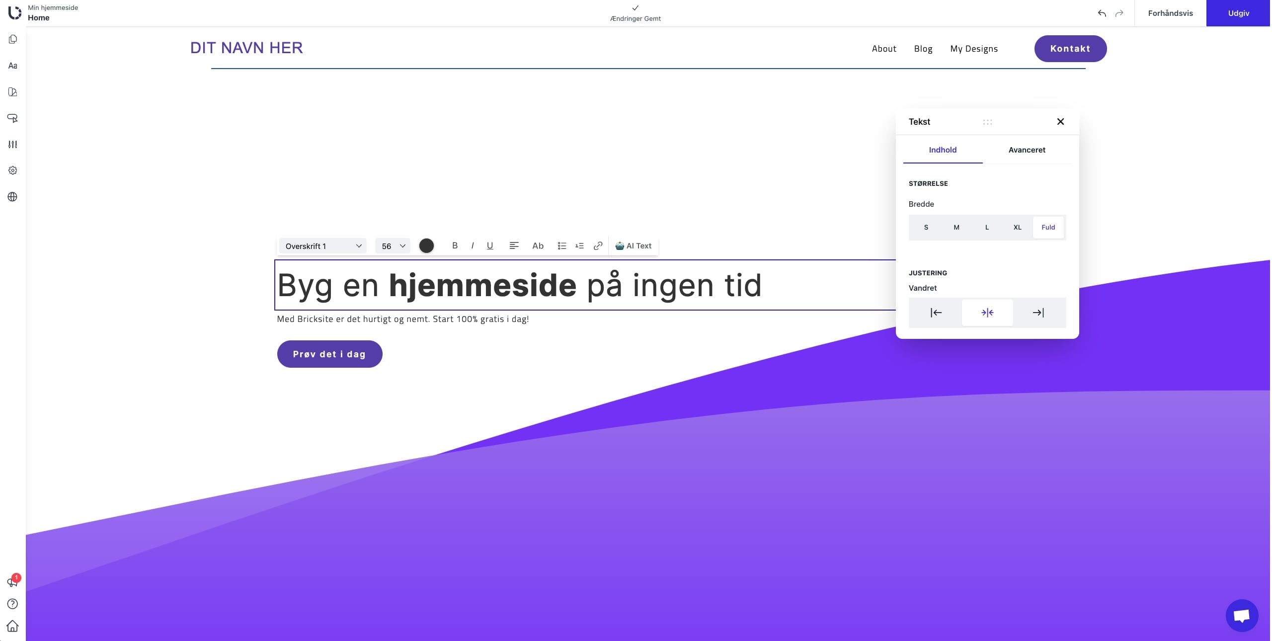Set width to Fuld

coord(1048,228)
